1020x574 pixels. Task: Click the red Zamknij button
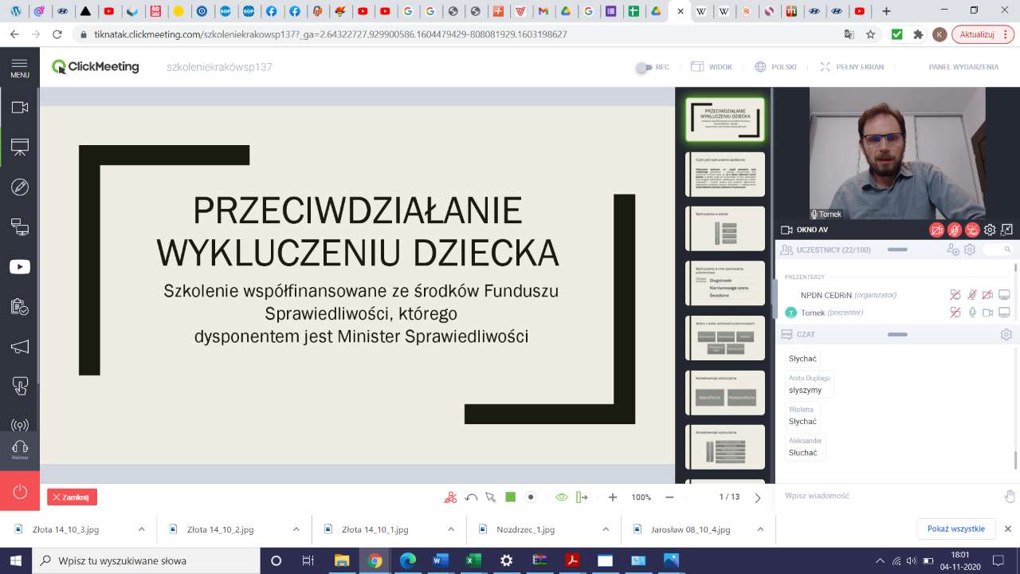click(72, 497)
